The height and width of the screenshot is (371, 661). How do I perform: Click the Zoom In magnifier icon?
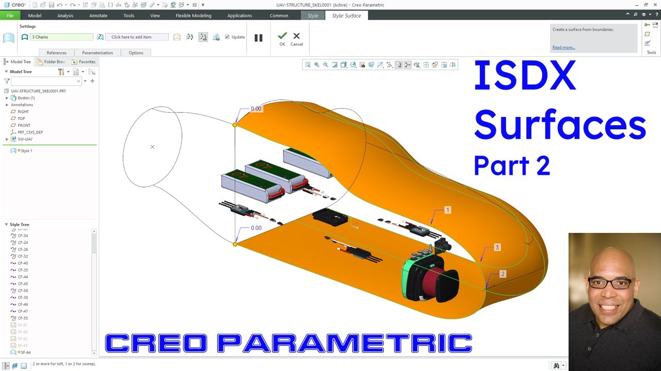(317, 65)
